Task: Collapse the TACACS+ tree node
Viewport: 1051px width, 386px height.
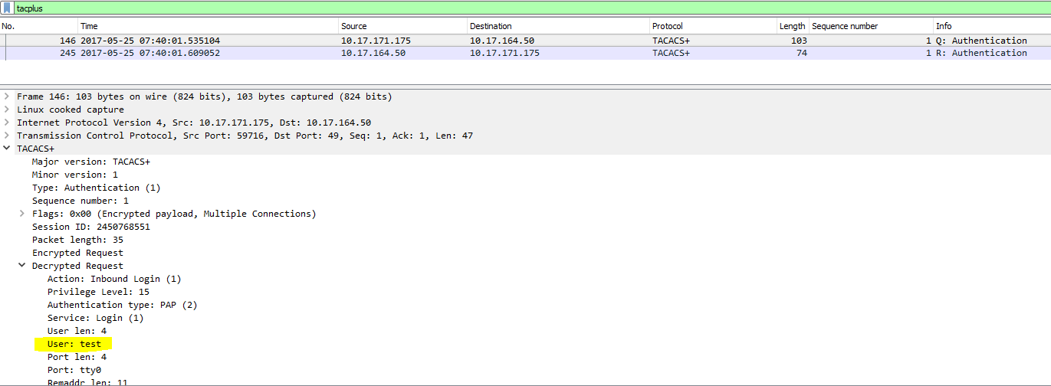Action: 7,149
